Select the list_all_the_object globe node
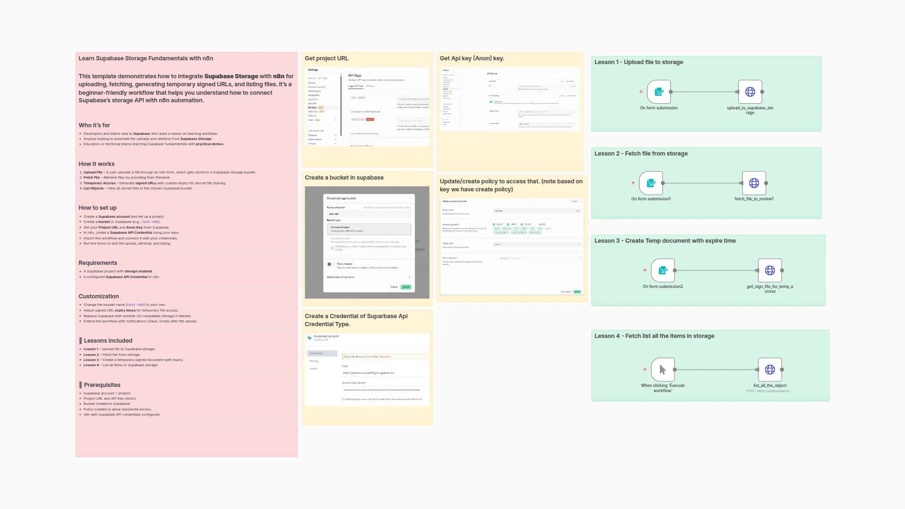This screenshot has height=509, width=905. (770, 369)
